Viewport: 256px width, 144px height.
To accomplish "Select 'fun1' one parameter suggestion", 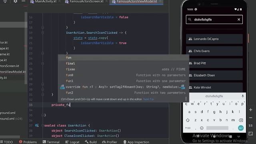I will click(x=124, y=81).
